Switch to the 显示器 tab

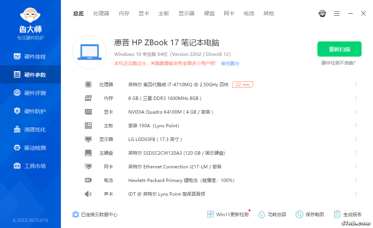click(186, 14)
